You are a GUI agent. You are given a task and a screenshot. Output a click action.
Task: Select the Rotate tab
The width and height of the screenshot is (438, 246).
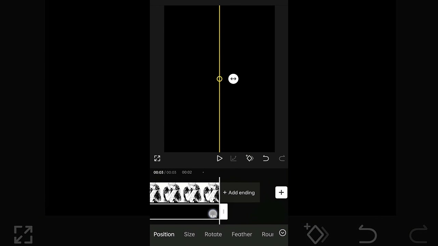[213, 234]
